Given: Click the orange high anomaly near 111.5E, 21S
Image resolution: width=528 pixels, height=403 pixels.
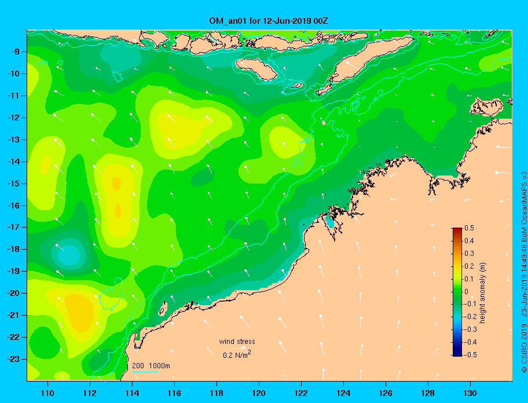Looking at the screenshot, I should [79, 312].
